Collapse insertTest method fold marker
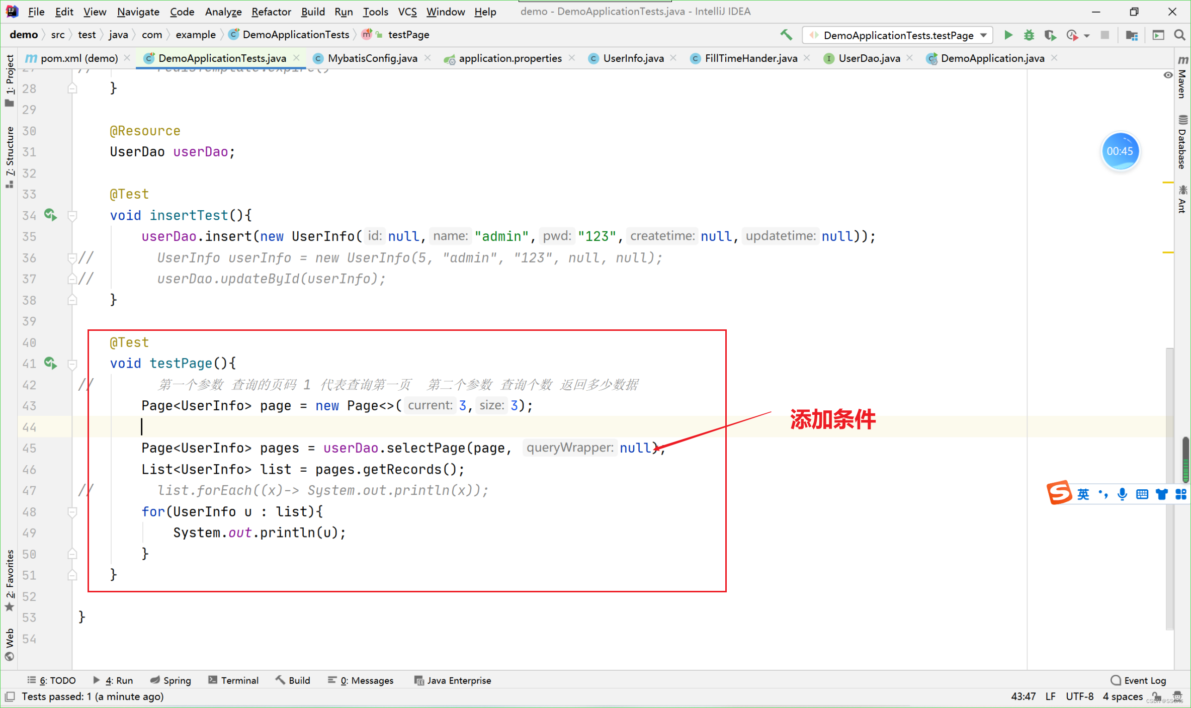1191x708 pixels. pos(72,216)
